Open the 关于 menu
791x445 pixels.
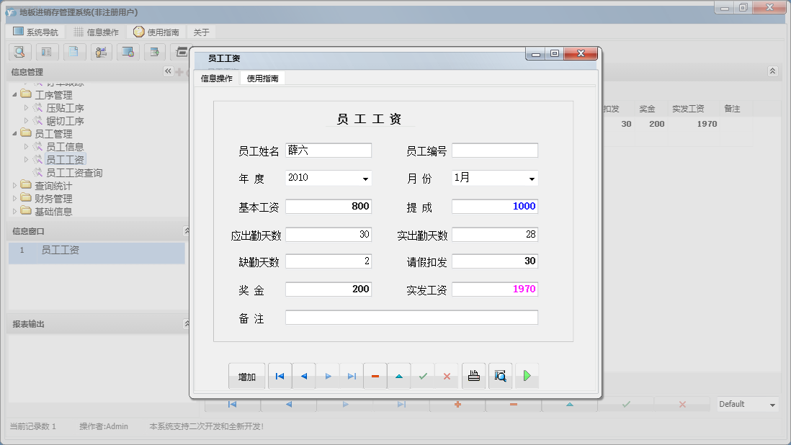click(201, 32)
